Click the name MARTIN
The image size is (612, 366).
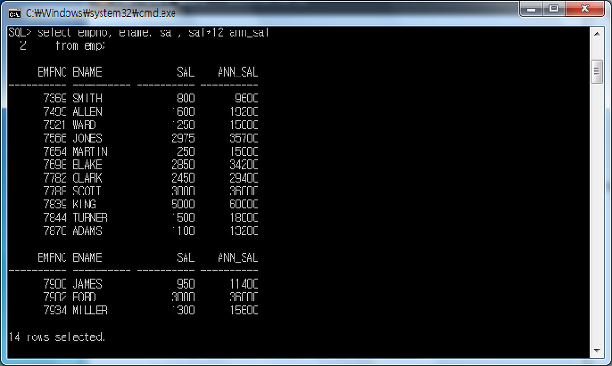(x=90, y=151)
